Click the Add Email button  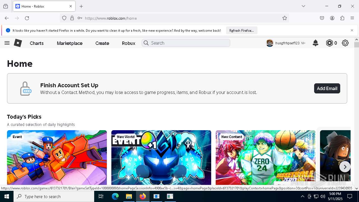327,88
